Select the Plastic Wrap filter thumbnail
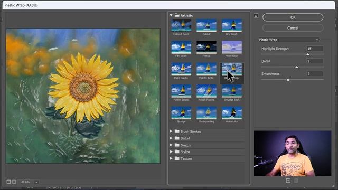Viewport: 338px width, 190px height. tap(231, 69)
